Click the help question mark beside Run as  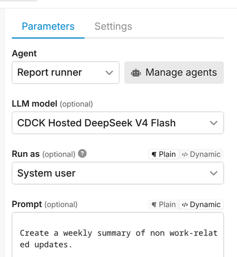[x=82, y=154]
